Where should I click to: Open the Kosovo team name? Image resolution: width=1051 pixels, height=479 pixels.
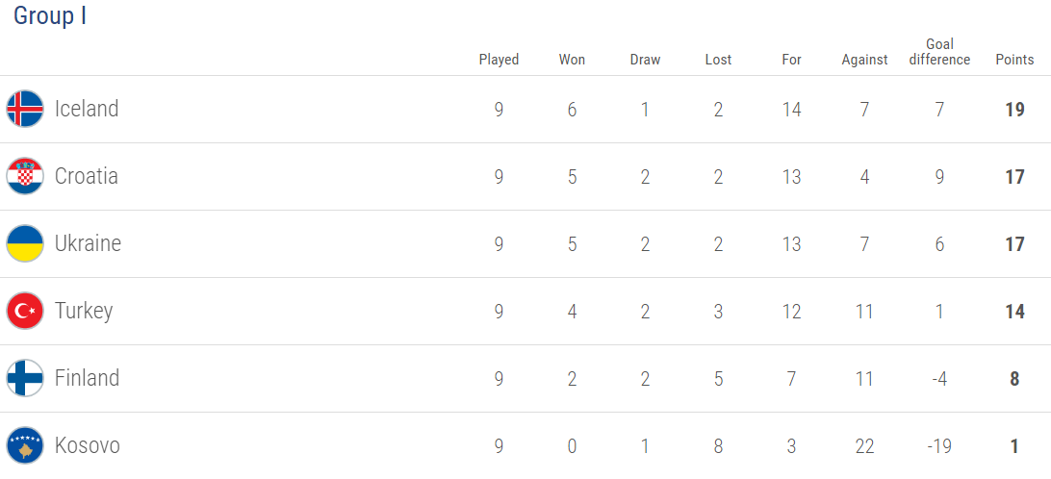click(88, 445)
